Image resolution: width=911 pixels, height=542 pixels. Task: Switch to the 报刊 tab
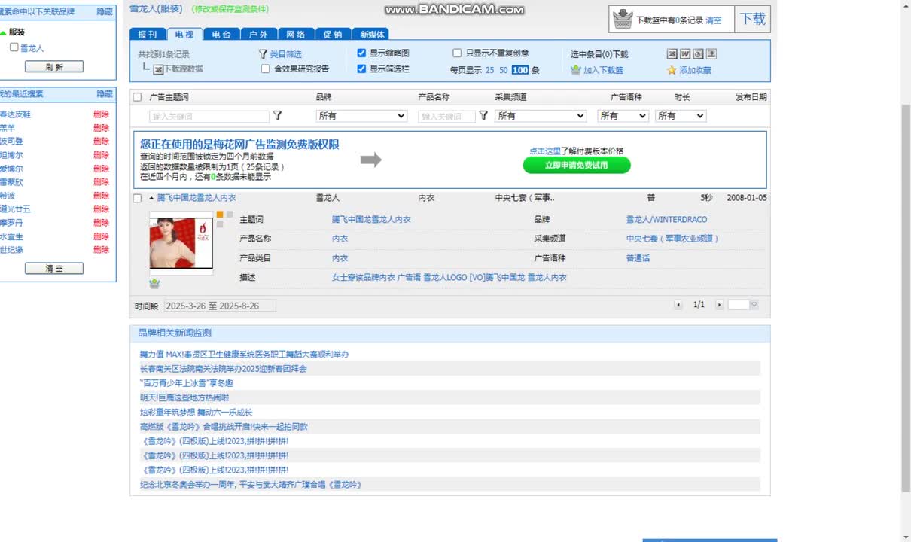(148, 34)
